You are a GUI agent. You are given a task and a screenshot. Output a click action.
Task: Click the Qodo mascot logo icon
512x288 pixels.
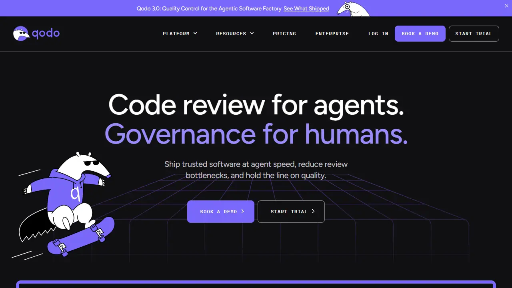click(21, 34)
